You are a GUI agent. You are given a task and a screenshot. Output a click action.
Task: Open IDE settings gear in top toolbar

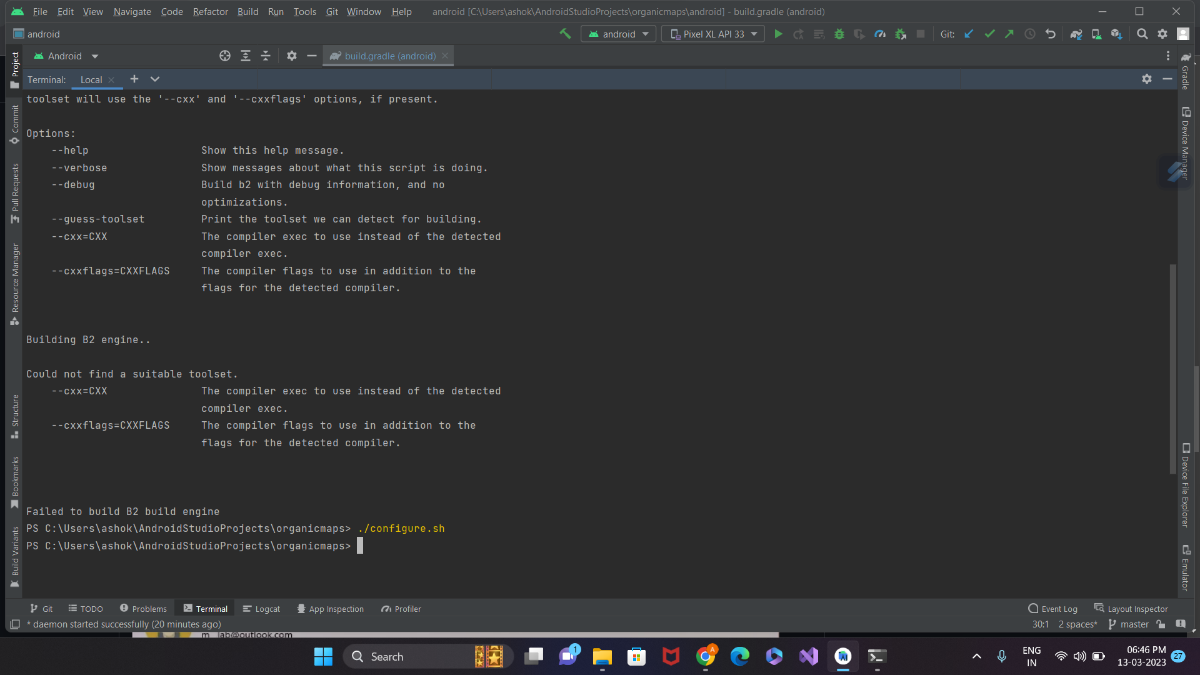1162,34
